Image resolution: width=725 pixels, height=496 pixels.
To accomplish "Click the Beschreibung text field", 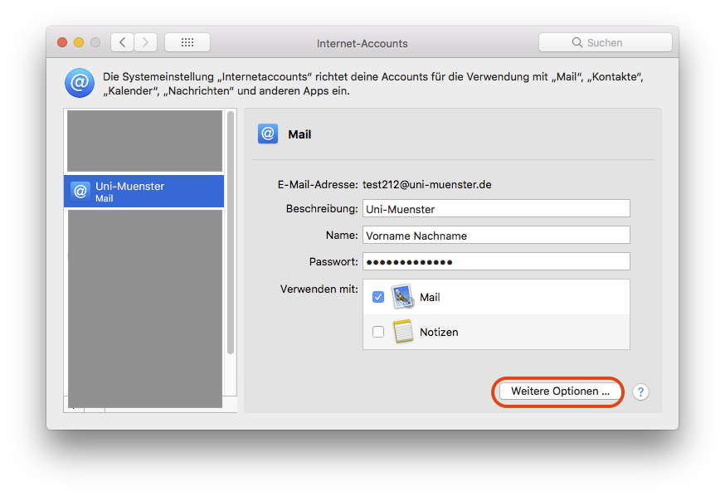I will pyautogui.click(x=495, y=209).
